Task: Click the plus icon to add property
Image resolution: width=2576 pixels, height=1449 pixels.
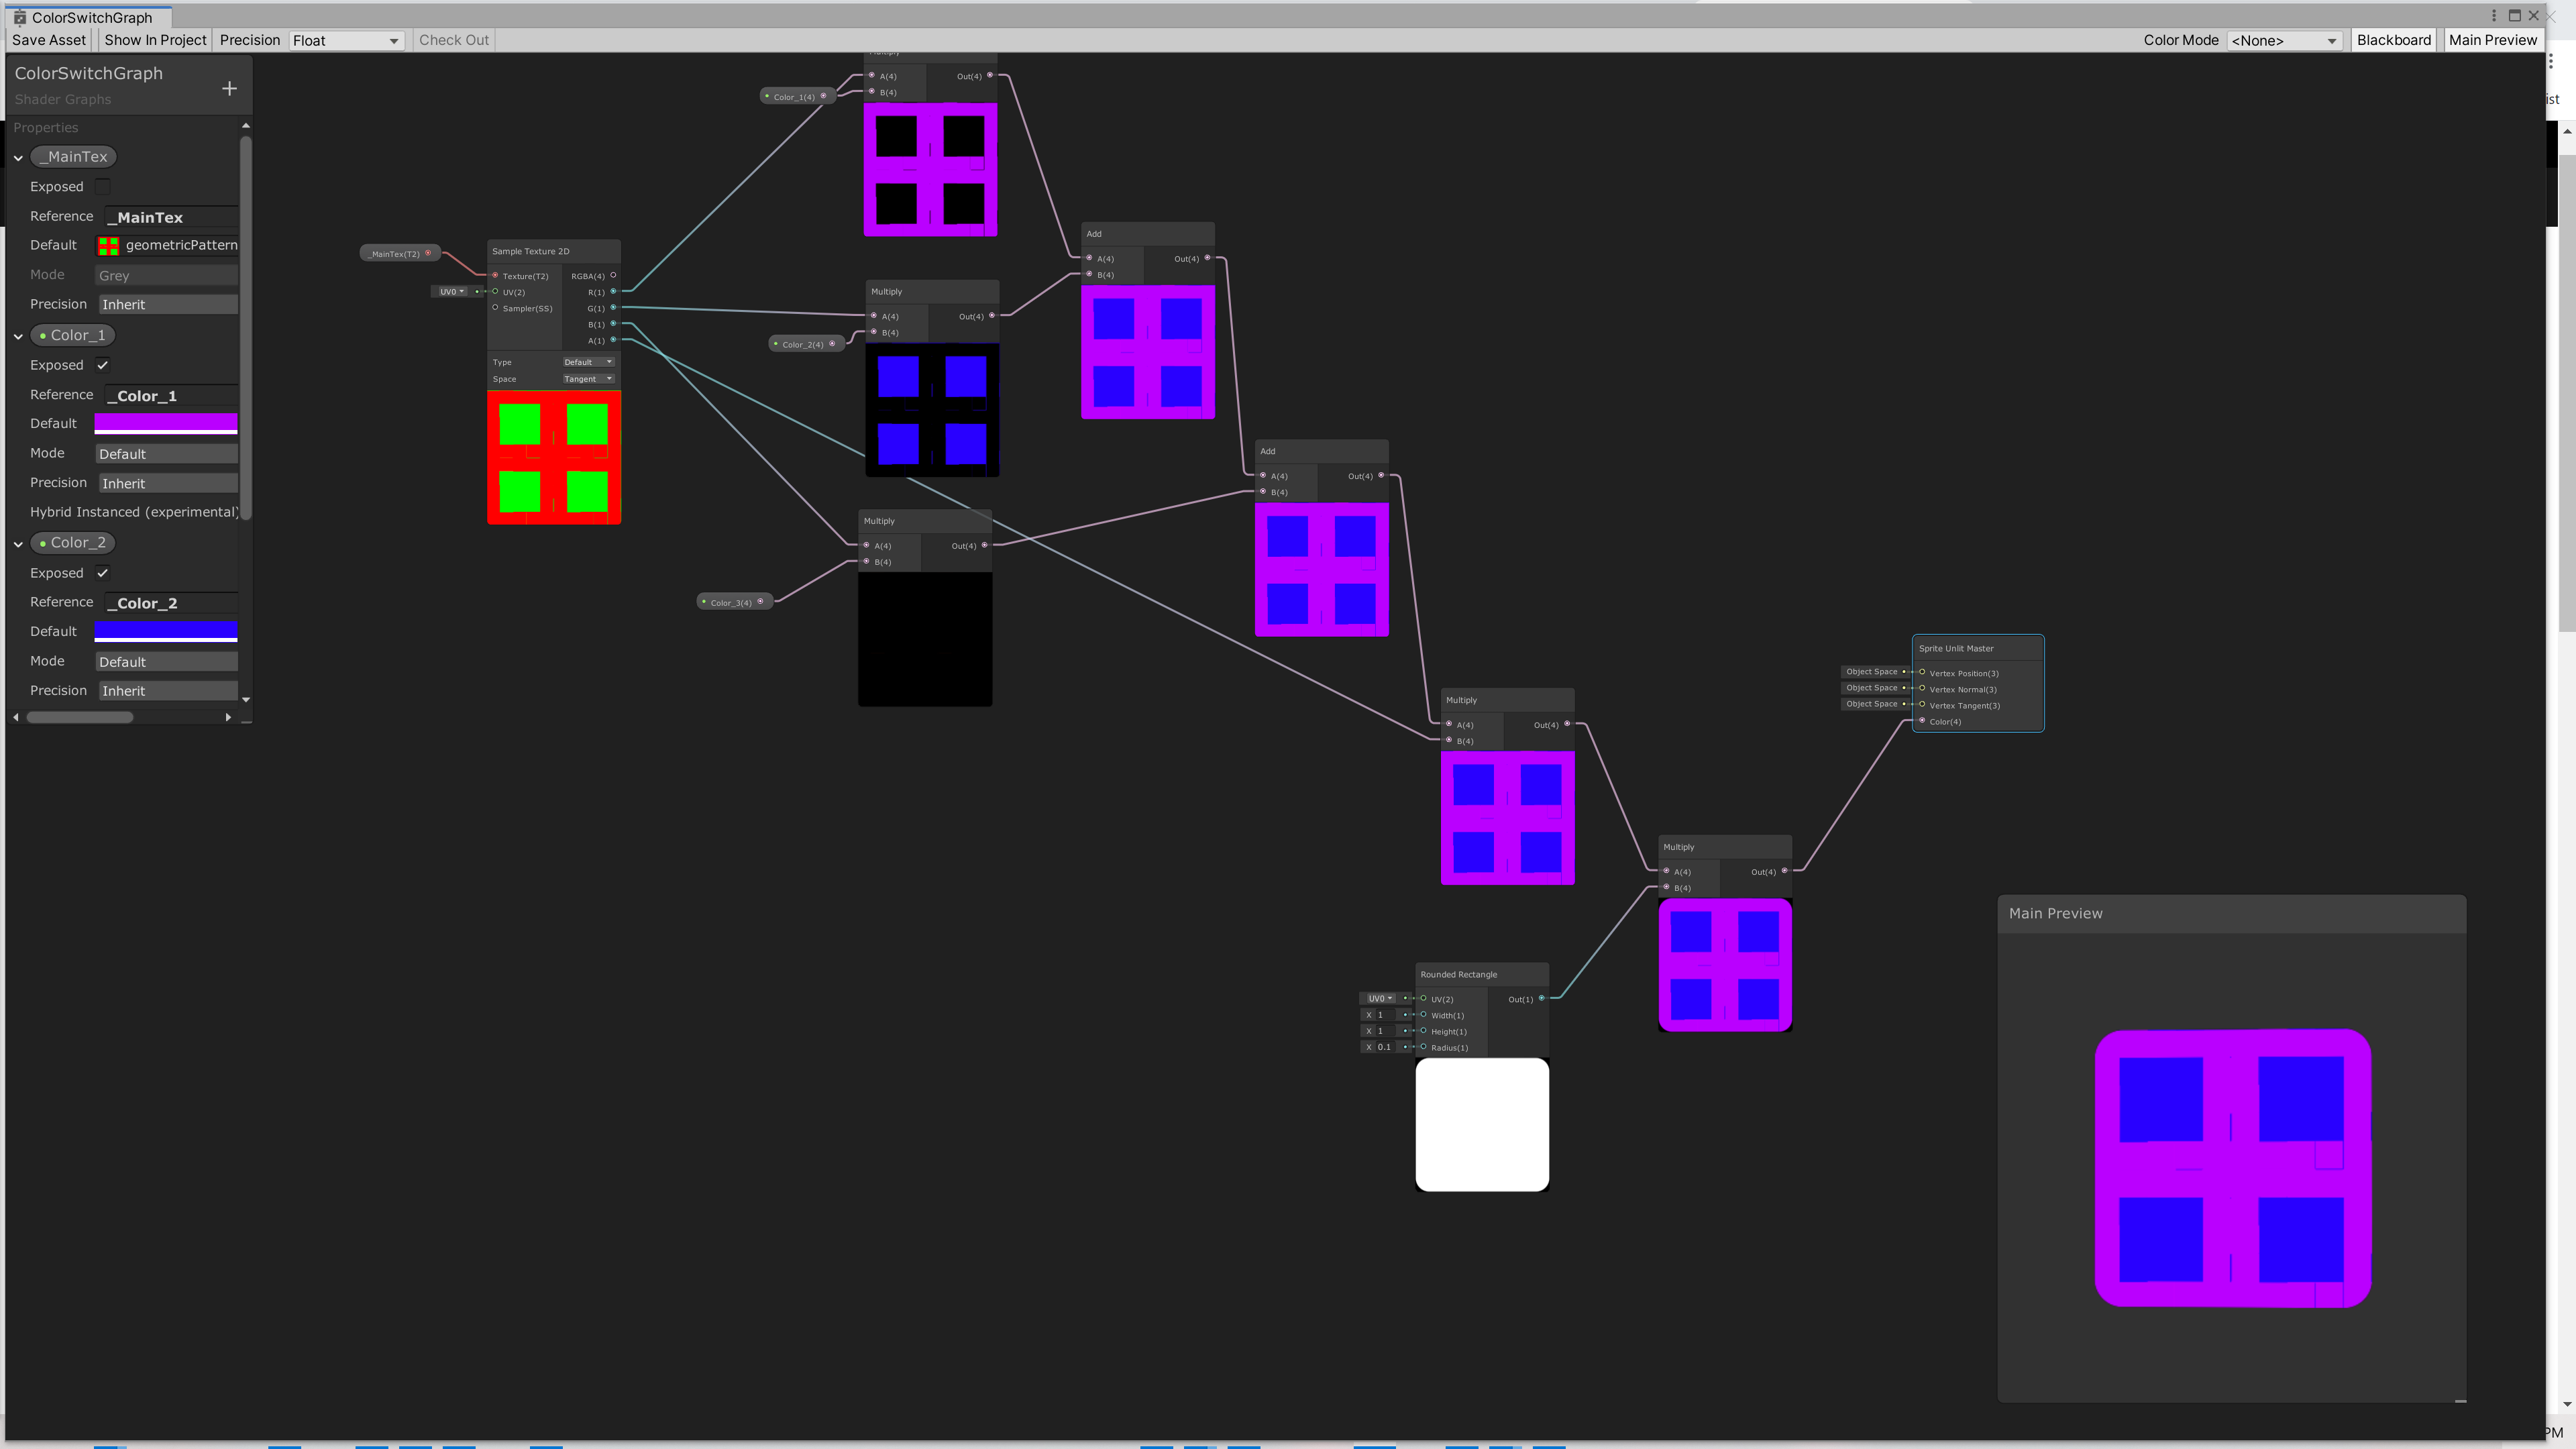Action: point(229,89)
